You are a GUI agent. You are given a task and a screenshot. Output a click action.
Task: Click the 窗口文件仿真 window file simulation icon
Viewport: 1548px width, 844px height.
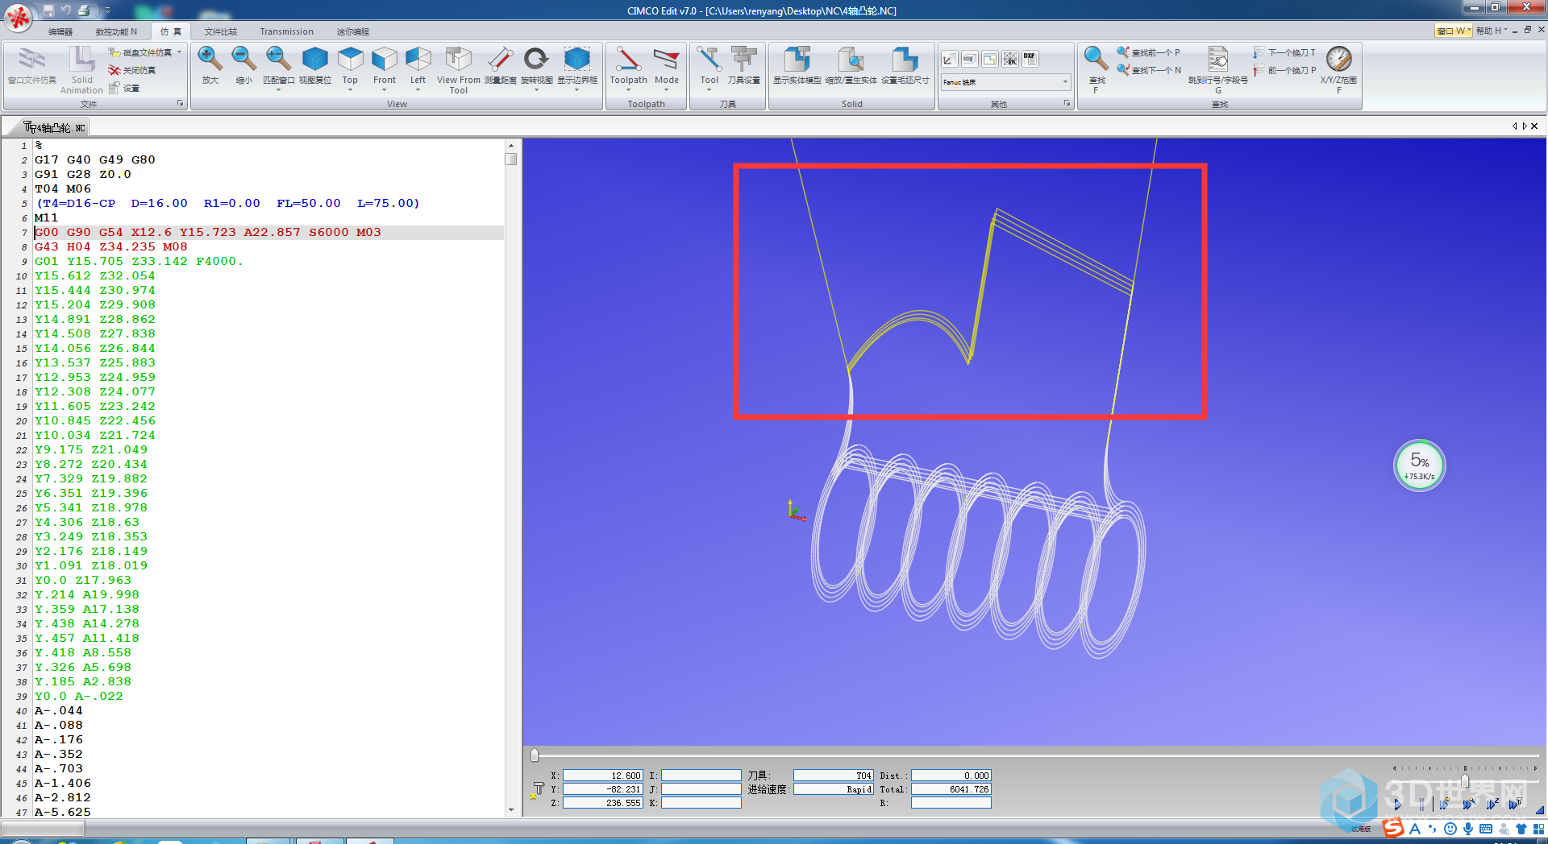(32, 60)
